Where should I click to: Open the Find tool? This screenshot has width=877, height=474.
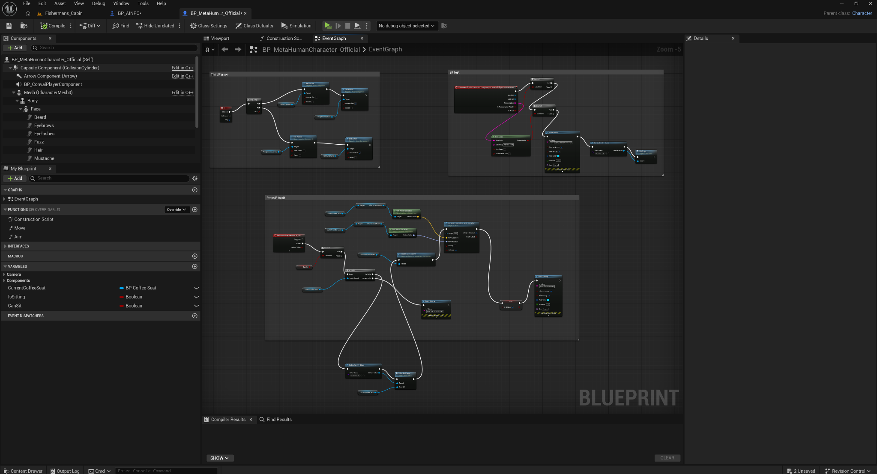pyautogui.click(x=121, y=26)
